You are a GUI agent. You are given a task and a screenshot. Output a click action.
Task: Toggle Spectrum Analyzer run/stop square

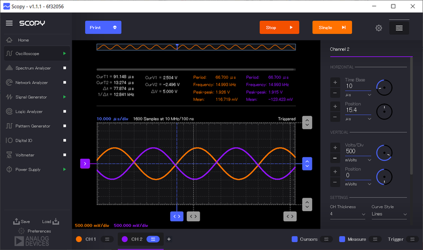coord(64,68)
